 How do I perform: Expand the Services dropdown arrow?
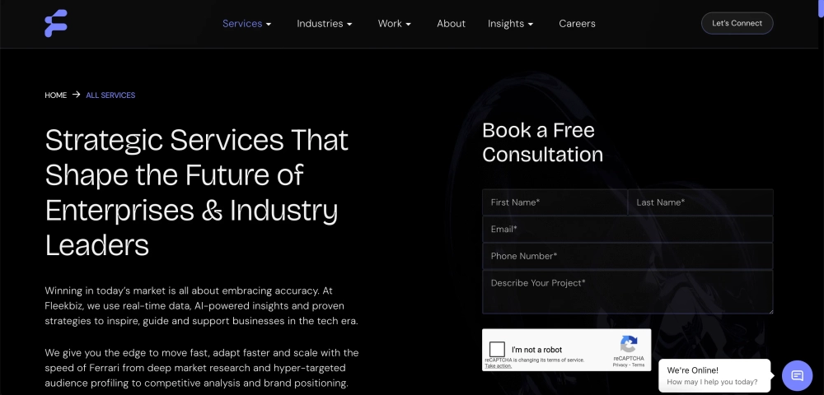click(269, 24)
